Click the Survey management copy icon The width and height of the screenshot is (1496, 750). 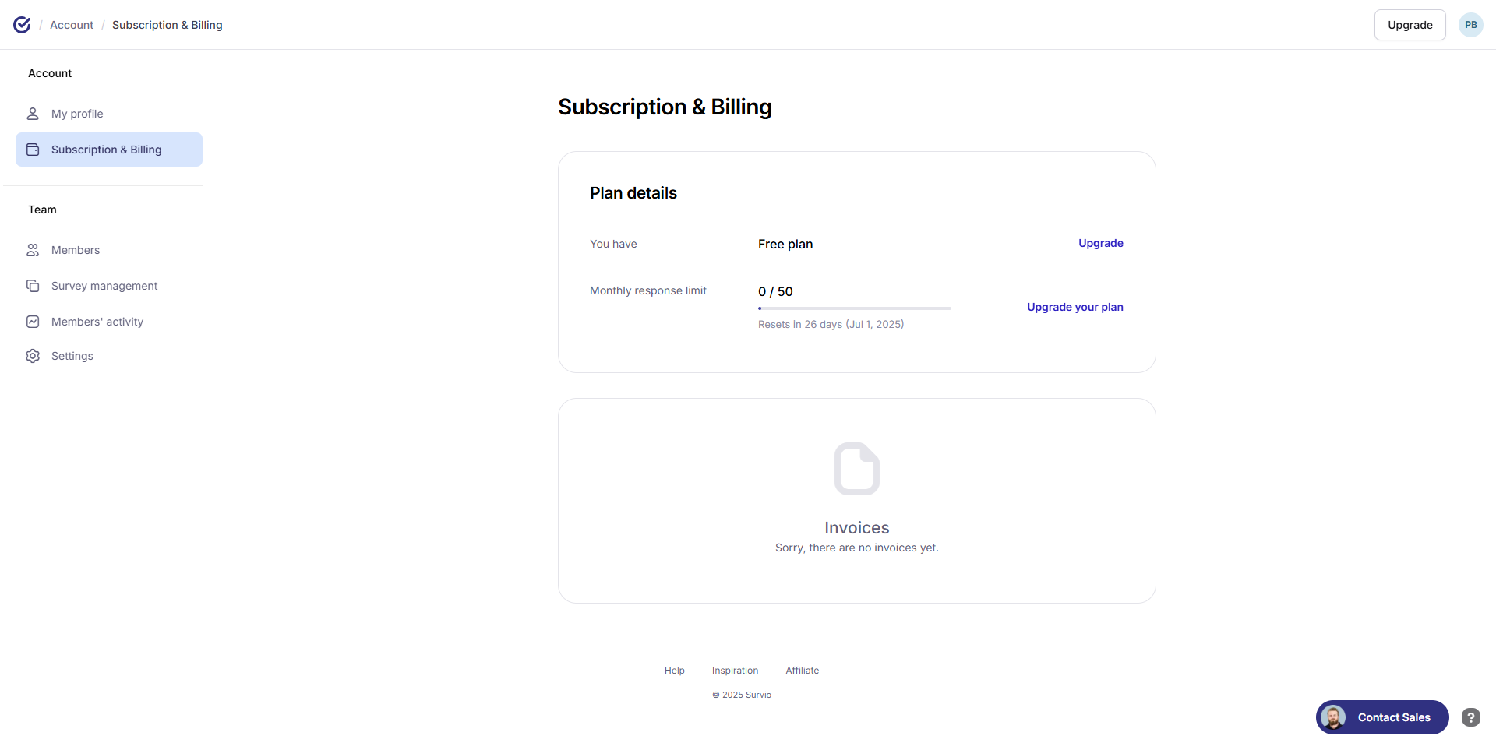[x=33, y=286]
